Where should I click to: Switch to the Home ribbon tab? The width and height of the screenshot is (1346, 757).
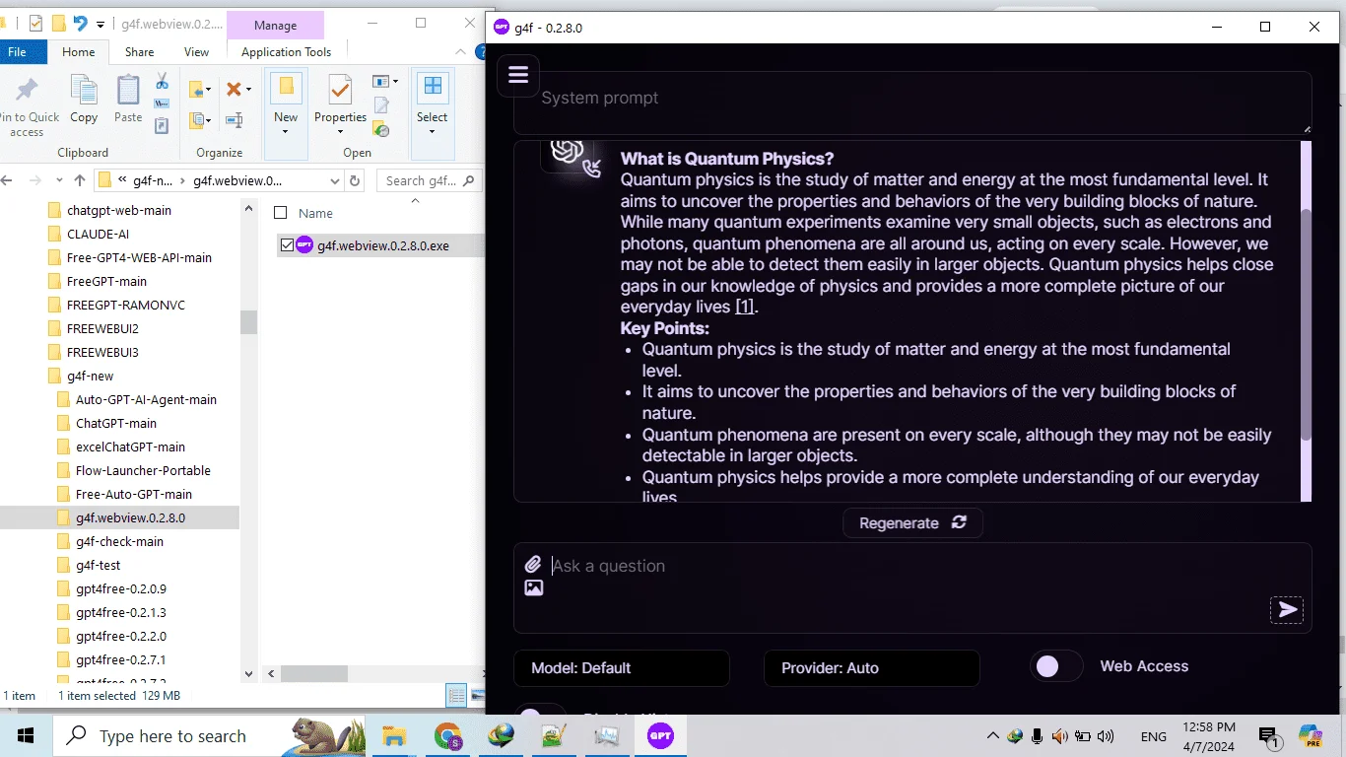tap(79, 52)
